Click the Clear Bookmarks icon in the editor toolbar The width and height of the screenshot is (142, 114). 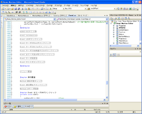point(52,12)
